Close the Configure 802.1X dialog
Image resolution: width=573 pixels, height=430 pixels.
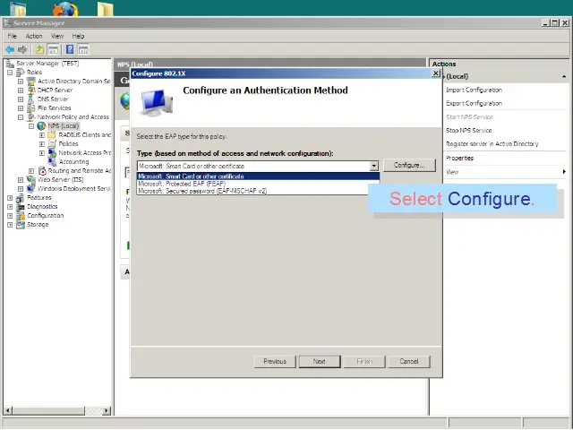click(x=436, y=73)
